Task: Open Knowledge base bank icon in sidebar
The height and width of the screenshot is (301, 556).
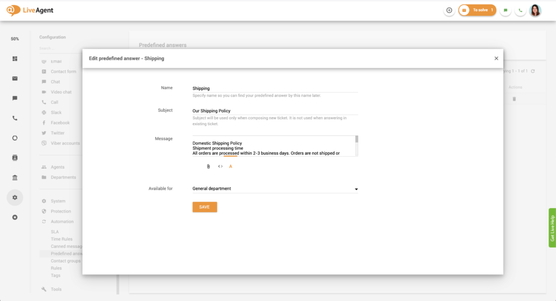Action: [x=15, y=177]
